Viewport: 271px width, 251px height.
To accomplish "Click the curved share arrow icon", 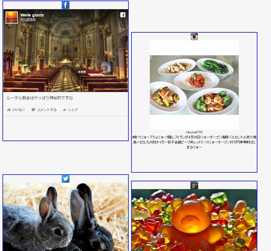I will pyautogui.click(x=64, y=110).
